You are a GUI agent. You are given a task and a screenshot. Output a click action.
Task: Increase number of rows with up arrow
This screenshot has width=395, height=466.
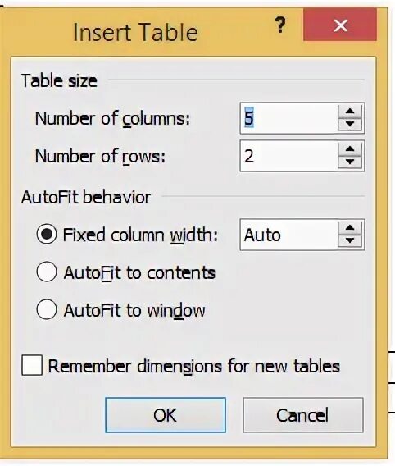click(x=350, y=148)
